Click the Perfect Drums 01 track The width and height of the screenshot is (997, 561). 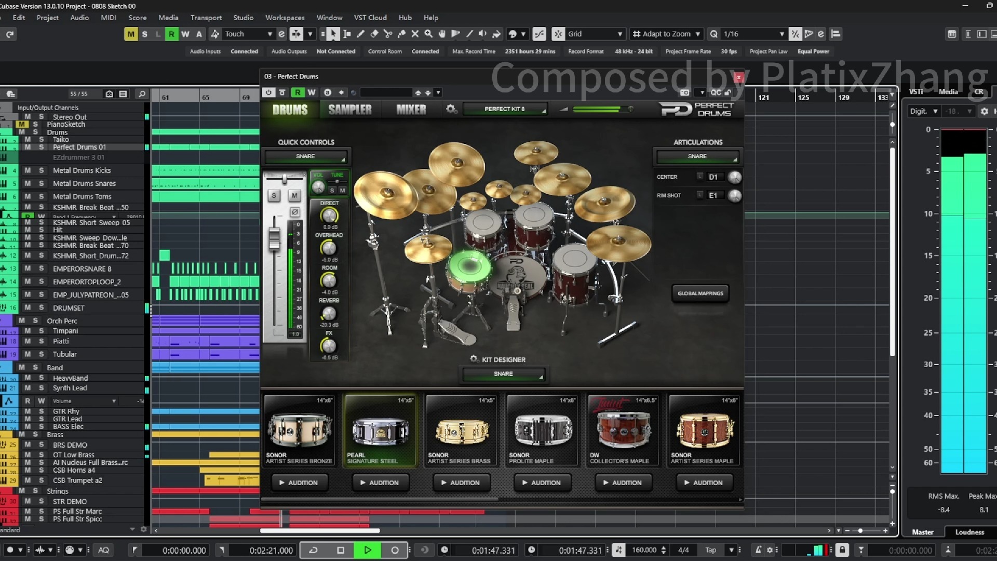point(79,147)
